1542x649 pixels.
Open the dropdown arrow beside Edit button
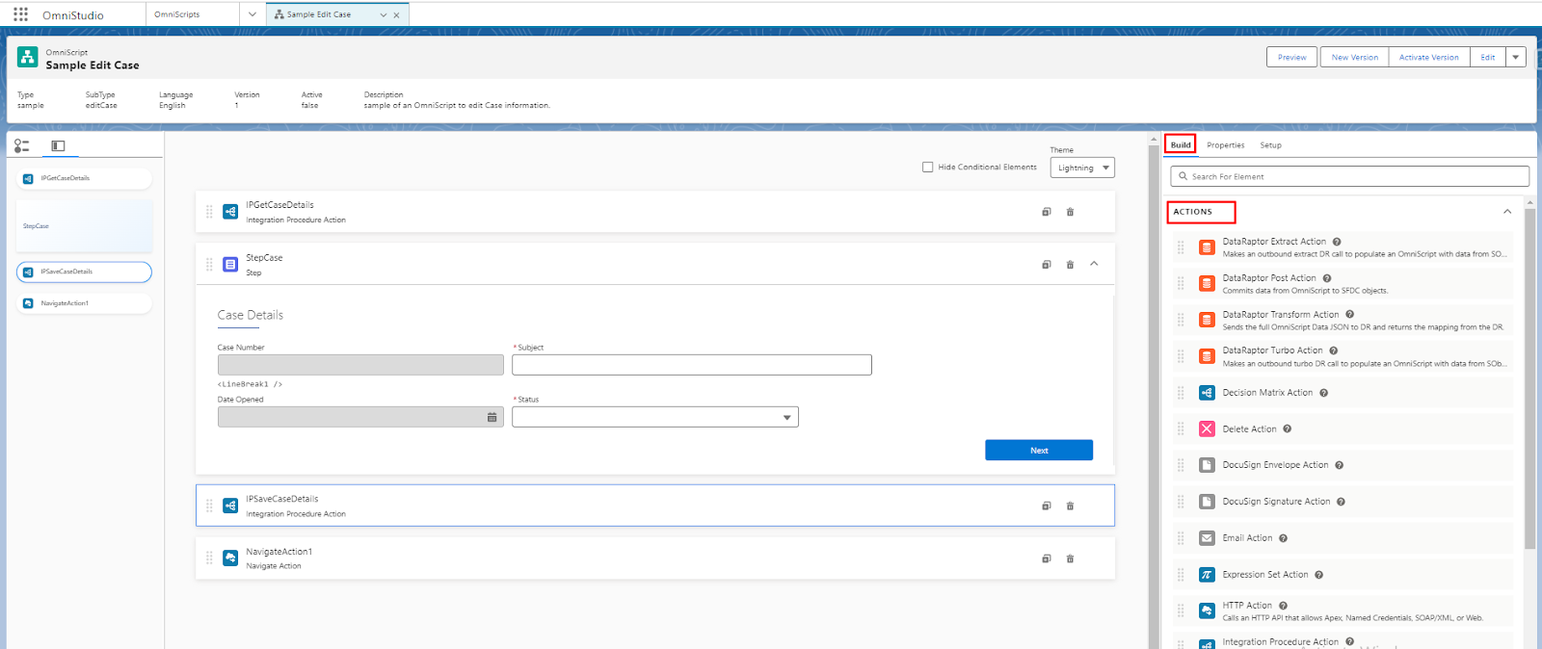[1516, 57]
